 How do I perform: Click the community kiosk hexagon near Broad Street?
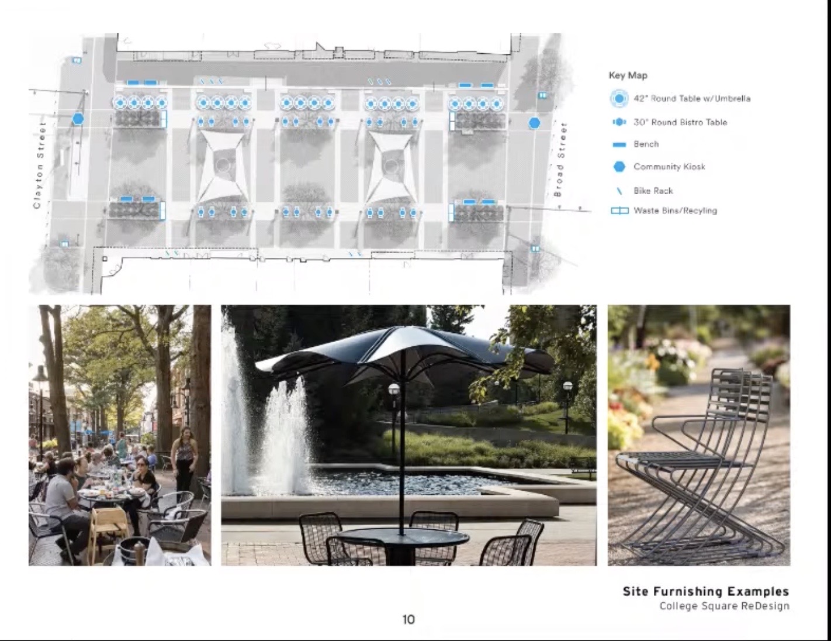(534, 123)
